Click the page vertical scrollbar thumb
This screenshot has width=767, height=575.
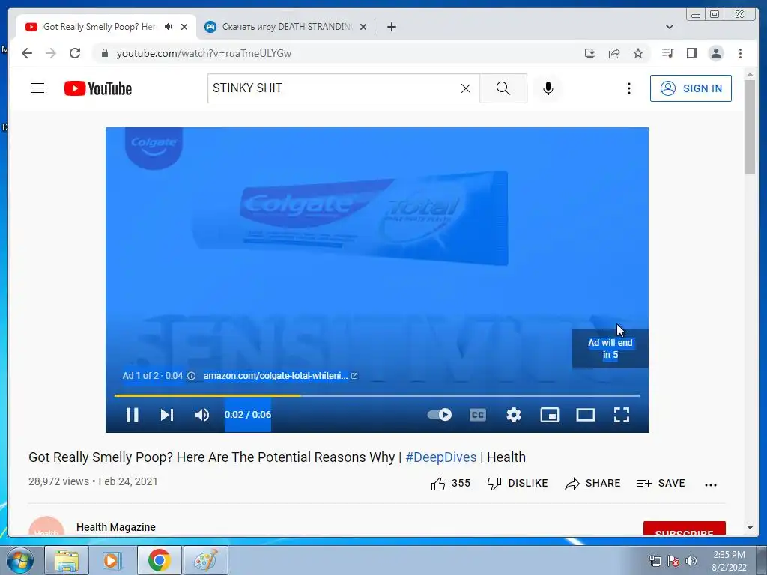pos(750,127)
